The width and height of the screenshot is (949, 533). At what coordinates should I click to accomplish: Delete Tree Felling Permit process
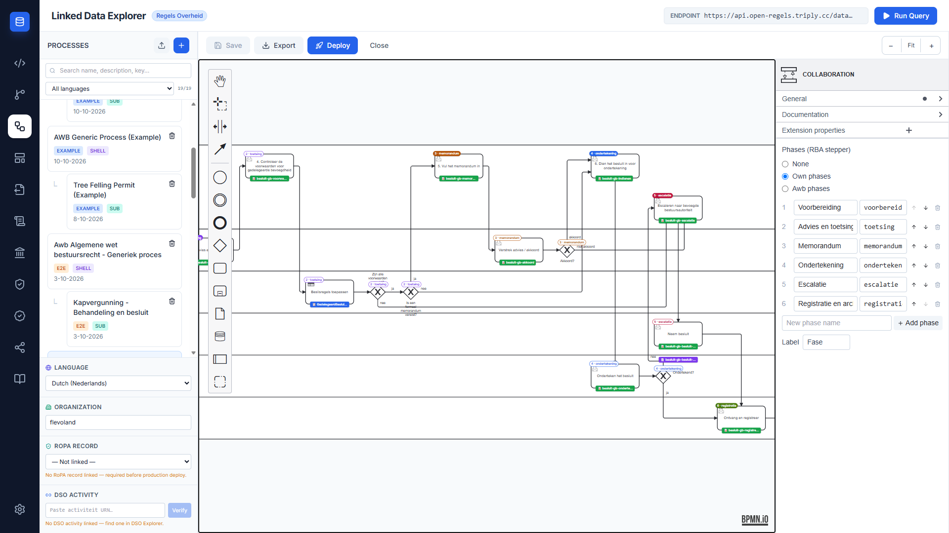(172, 184)
